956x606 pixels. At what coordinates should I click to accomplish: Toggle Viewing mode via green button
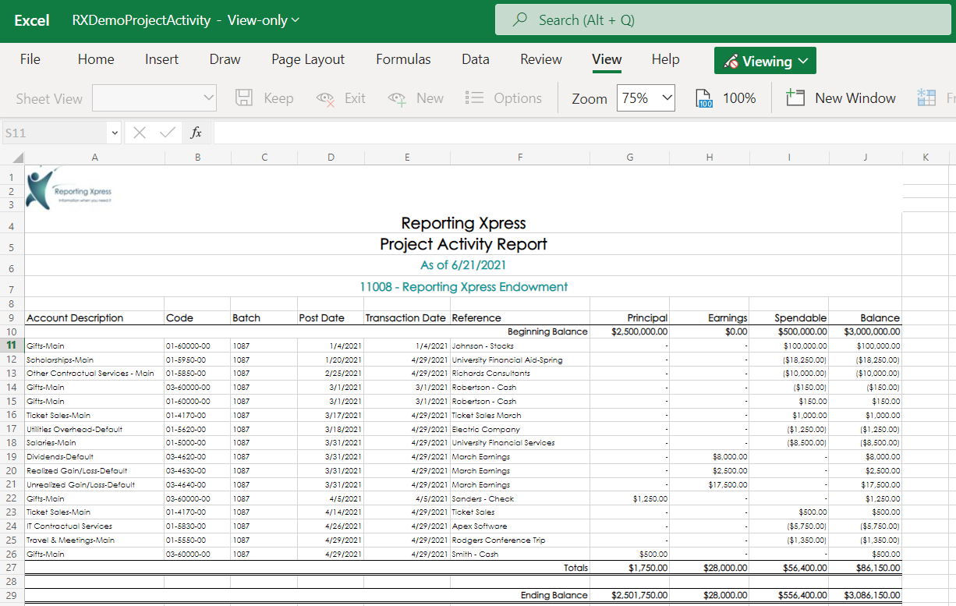pyautogui.click(x=765, y=60)
